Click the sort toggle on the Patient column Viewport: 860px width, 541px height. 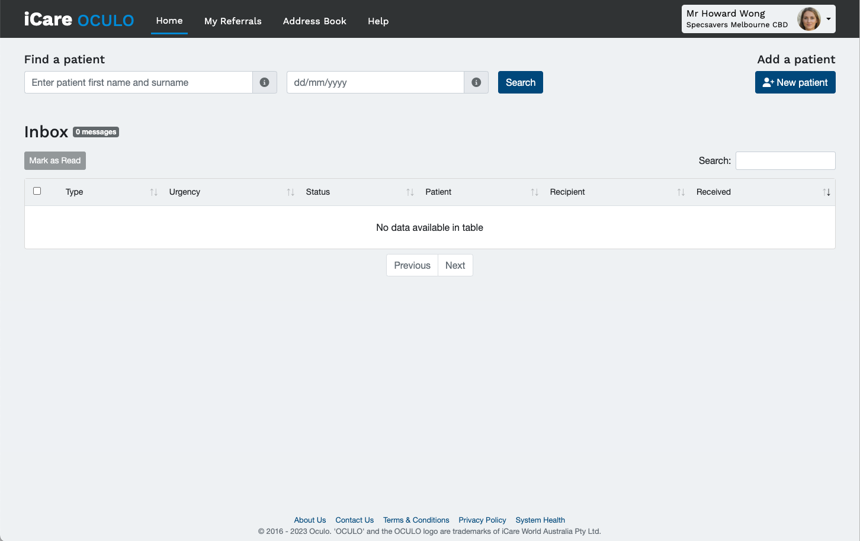(x=535, y=192)
